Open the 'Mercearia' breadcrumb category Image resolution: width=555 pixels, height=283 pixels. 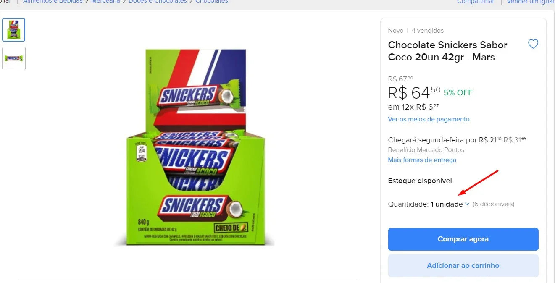[x=105, y=2]
